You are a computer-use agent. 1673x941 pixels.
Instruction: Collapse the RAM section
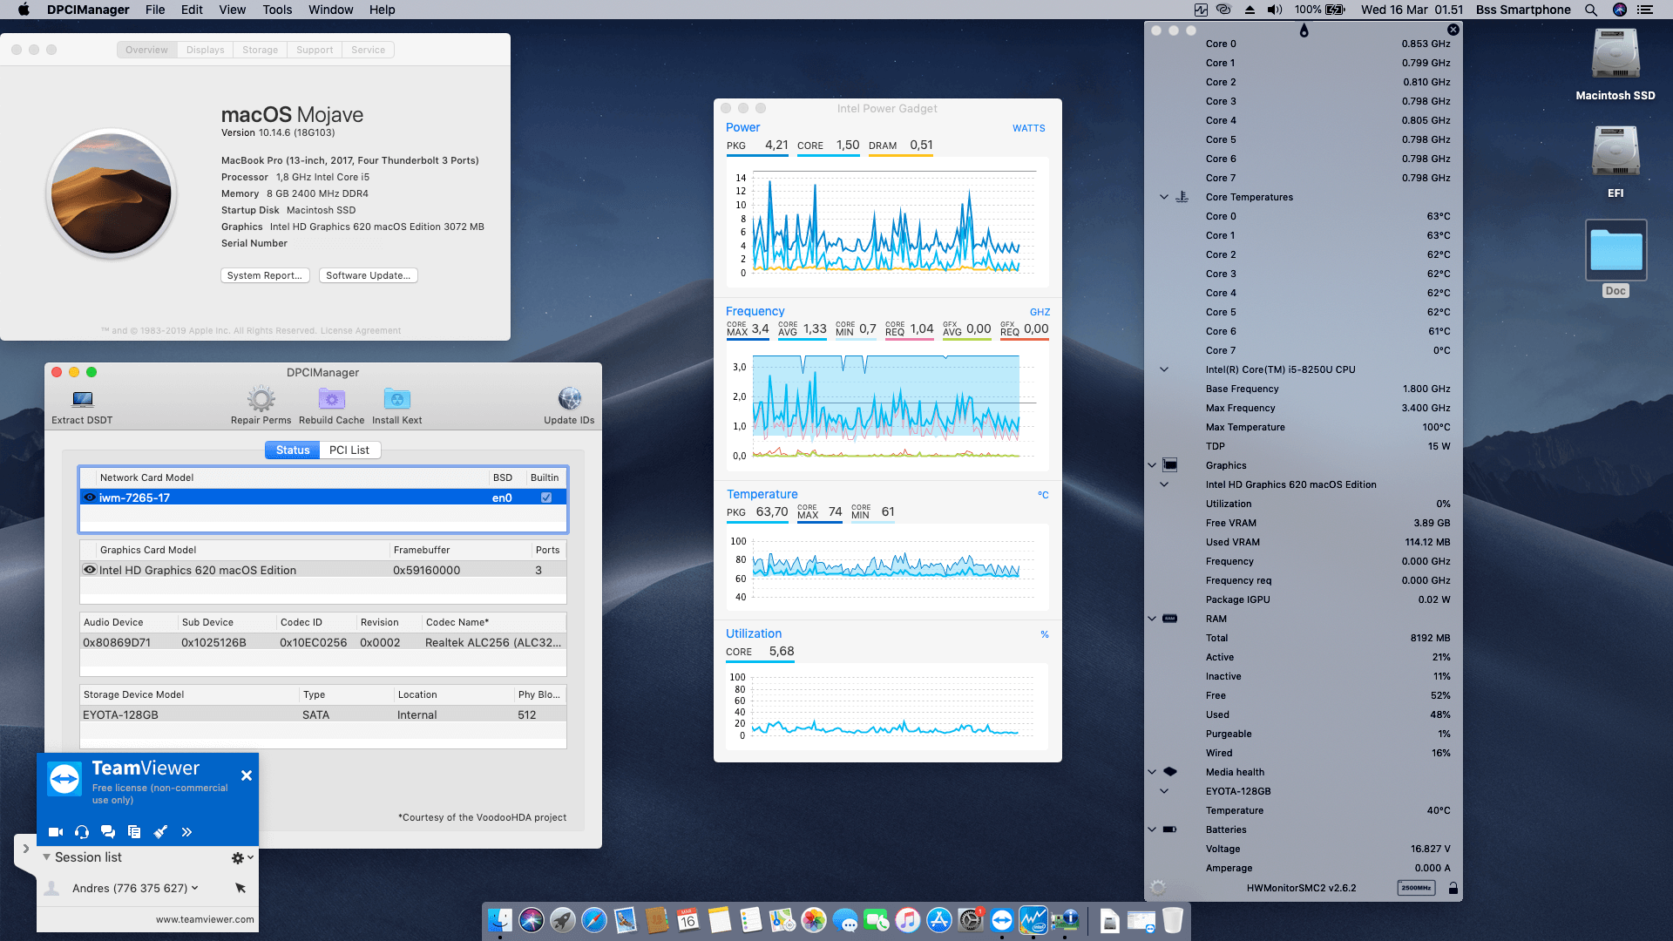click(1152, 619)
